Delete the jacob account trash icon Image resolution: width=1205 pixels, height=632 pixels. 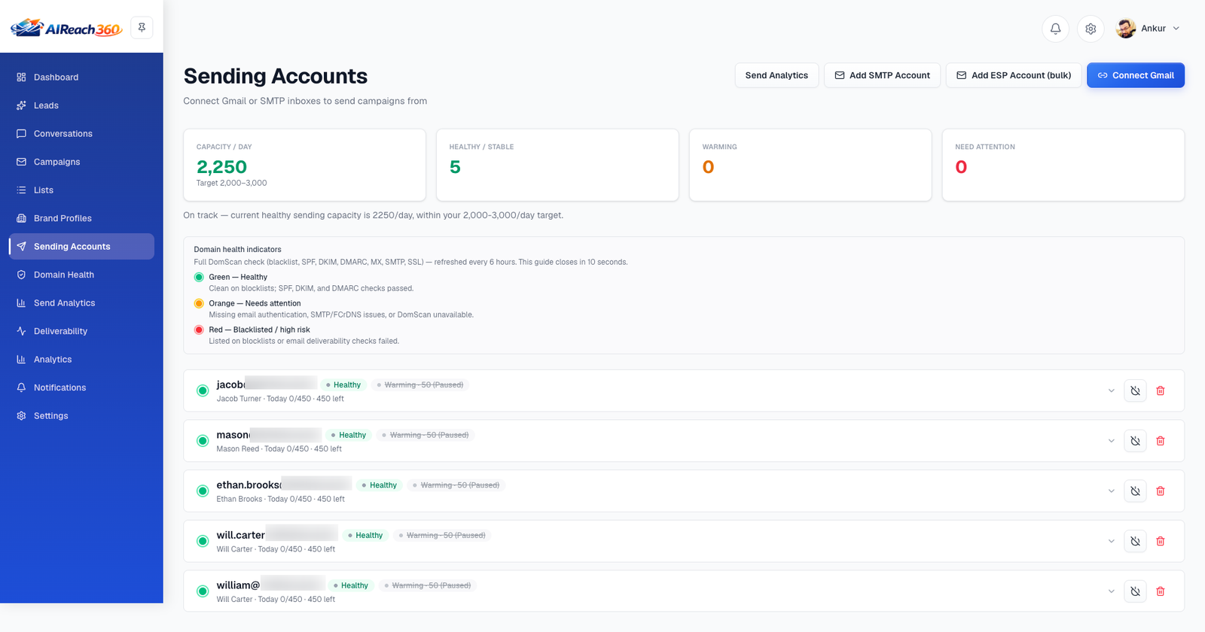(1161, 390)
